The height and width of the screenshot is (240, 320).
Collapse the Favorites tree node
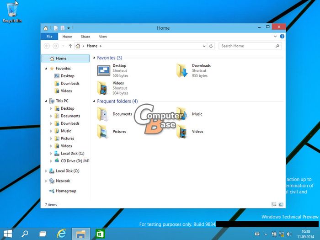point(46,69)
